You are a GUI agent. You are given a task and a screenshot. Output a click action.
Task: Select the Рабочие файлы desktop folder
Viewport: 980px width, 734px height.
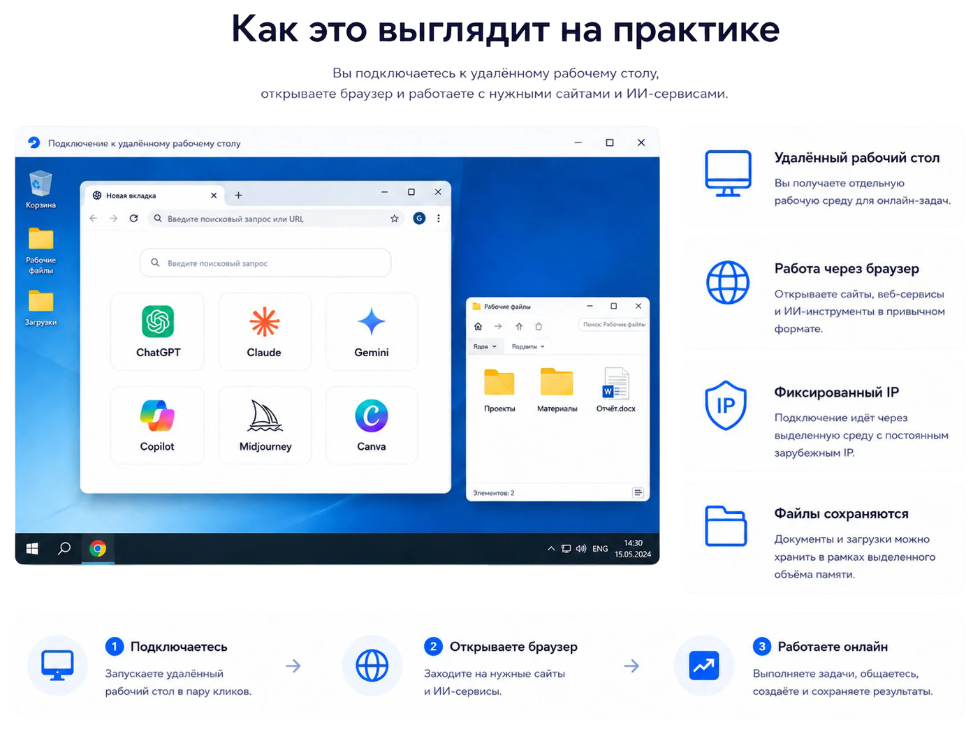(41, 250)
